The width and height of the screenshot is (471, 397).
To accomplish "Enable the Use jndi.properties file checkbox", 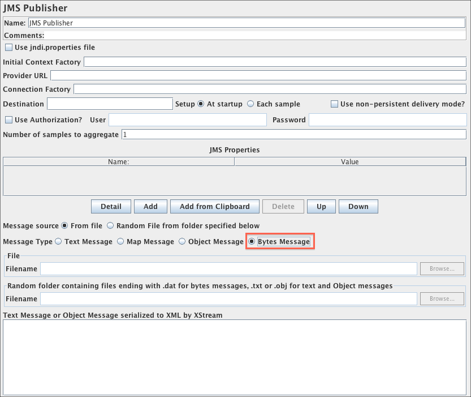I will coord(8,48).
